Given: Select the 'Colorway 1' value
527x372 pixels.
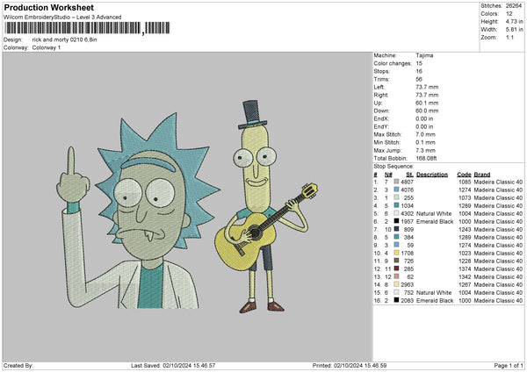Looking at the screenshot, I should 47,47.
